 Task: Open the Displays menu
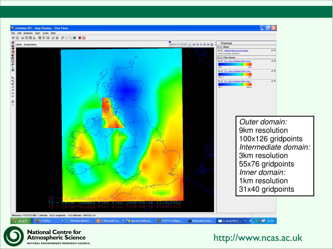tap(28, 33)
